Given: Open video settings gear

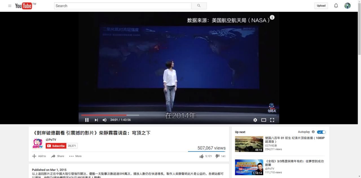Looking at the screenshot, I should [255, 120].
